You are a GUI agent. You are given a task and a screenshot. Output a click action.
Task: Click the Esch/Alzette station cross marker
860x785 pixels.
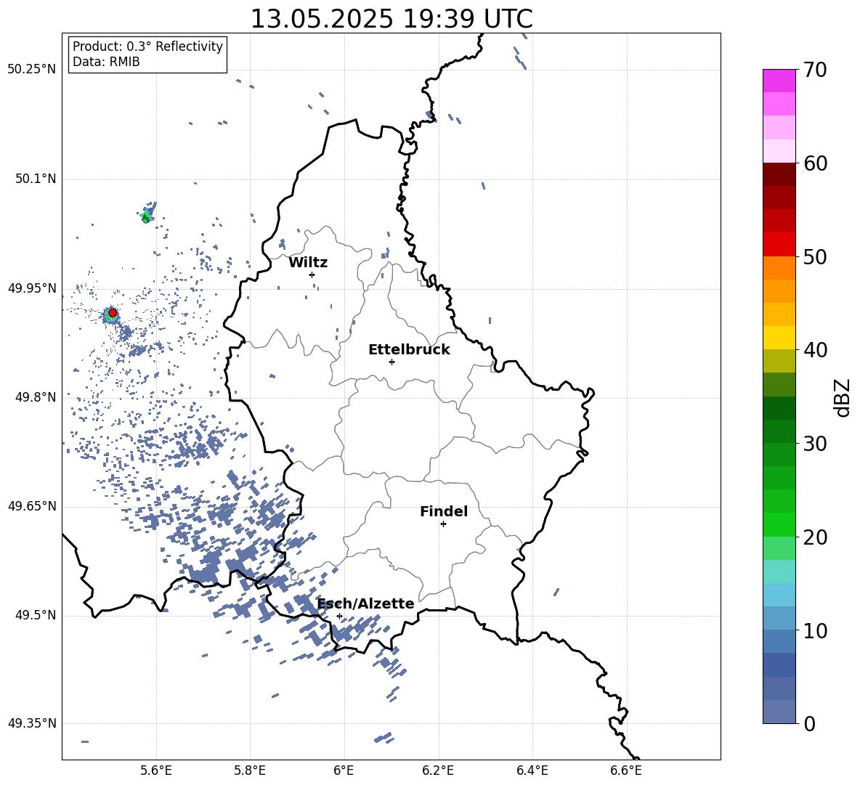click(339, 616)
